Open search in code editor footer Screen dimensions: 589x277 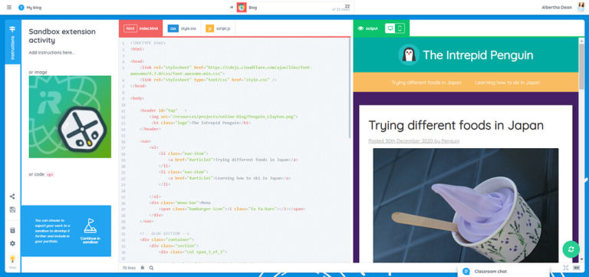click(x=151, y=268)
